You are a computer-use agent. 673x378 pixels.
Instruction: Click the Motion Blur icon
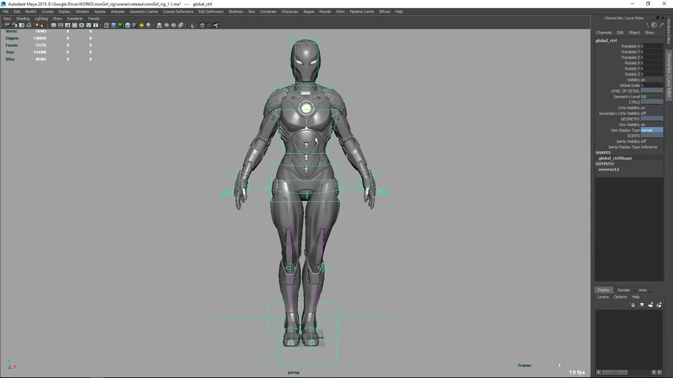166,25
